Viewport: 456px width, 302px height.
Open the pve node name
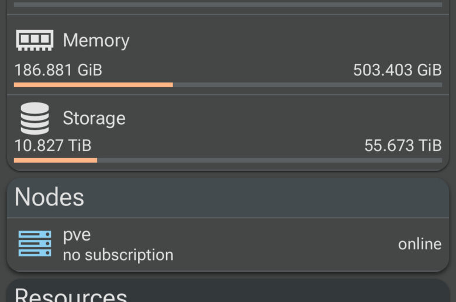[77, 235]
